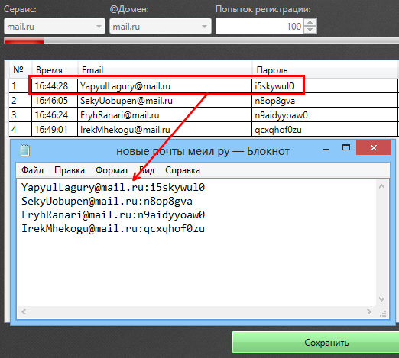Maximize the Блокнот window
Screen dimensions: 399x358
tap(346, 147)
